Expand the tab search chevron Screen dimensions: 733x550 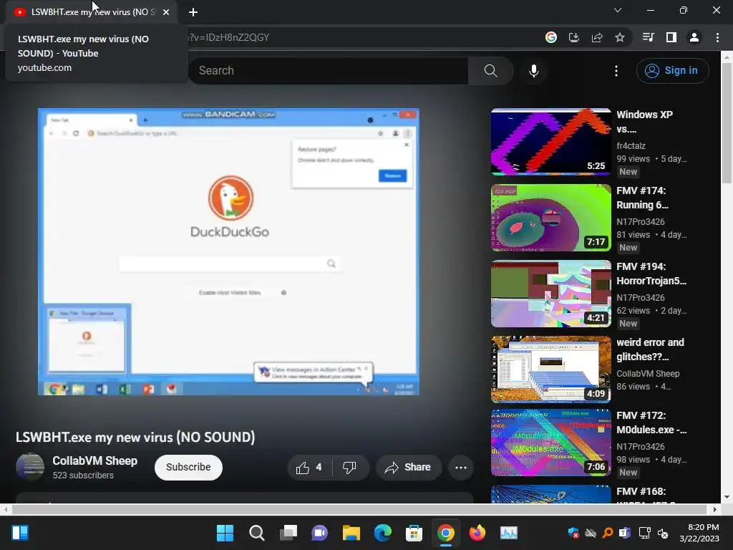(618, 10)
